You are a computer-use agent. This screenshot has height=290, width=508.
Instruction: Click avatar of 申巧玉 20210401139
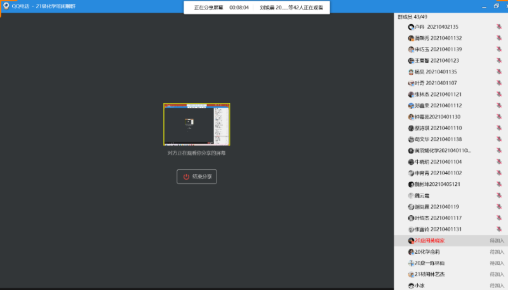[x=411, y=49]
